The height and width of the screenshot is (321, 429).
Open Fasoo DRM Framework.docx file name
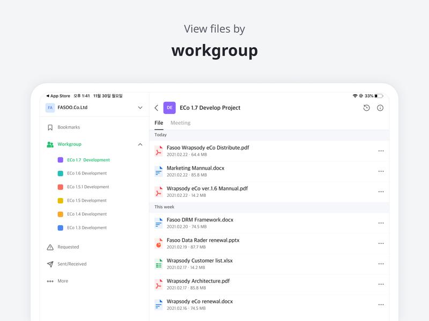[200, 220]
